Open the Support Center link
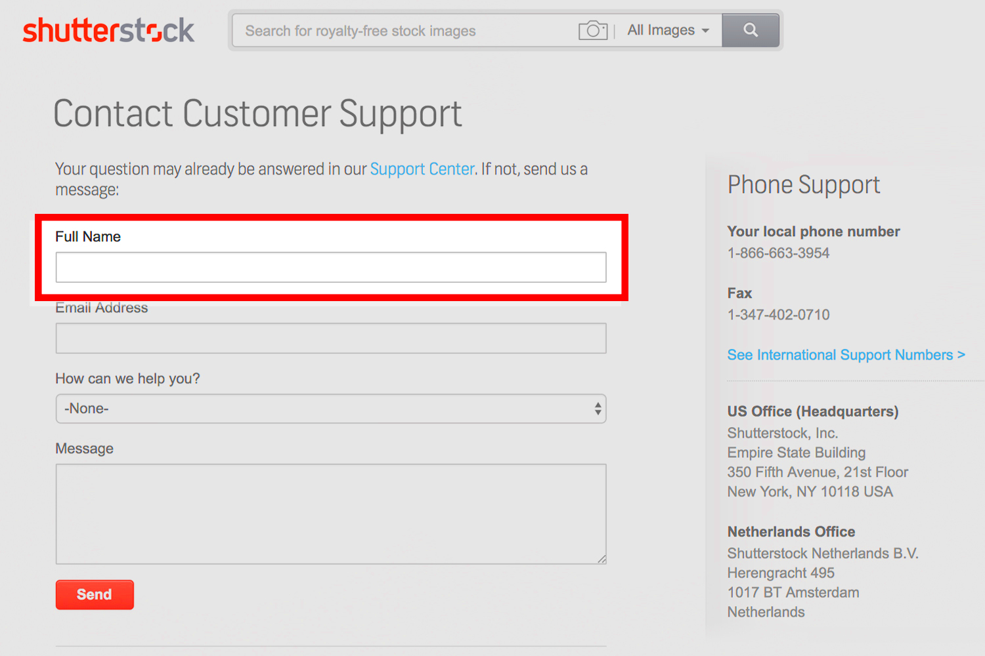Viewport: 985px width, 656px height. 422,169
